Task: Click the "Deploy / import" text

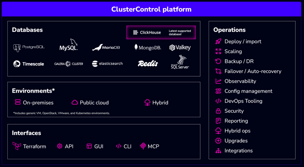Action: (x=243, y=42)
